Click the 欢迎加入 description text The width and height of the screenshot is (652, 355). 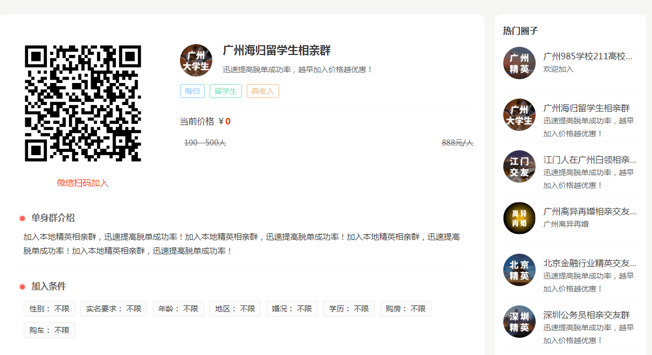click(x=558, y=69)
